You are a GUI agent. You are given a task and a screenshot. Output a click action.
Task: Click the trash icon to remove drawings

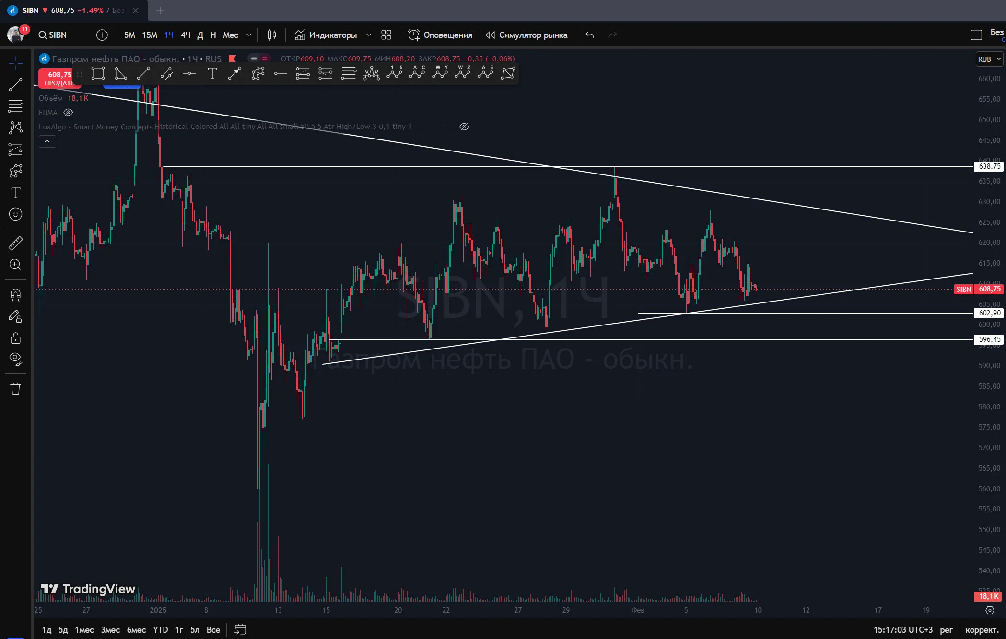point(15,388)
